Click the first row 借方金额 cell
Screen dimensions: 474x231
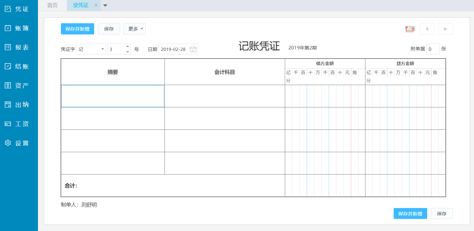(x=325, y=96)
